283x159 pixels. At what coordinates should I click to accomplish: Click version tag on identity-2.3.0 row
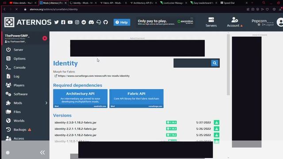[x=172, y=122]
